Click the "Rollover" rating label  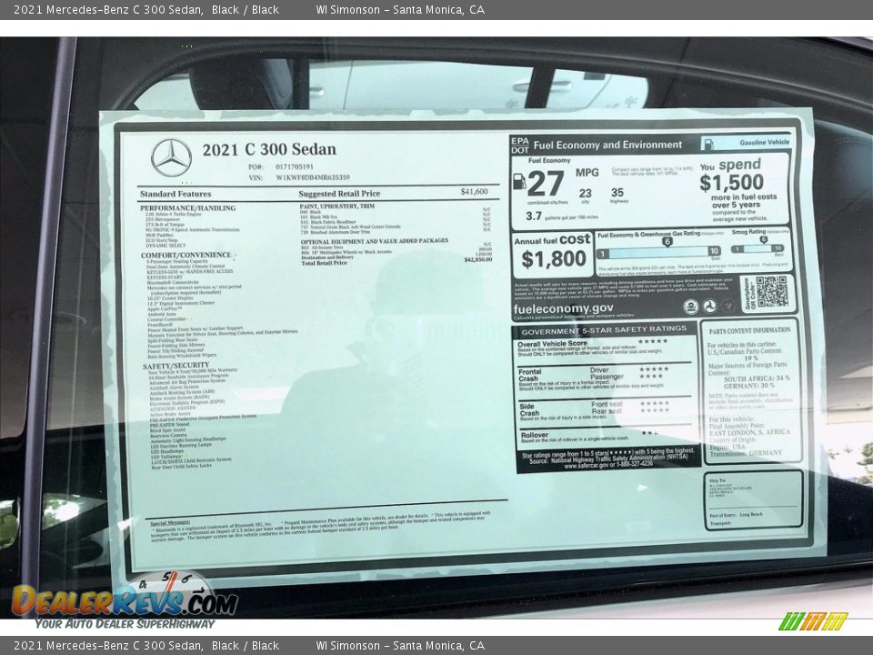[x=534, y=435]
